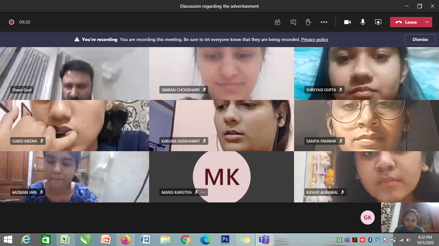Open the meeting chat conversation

pos(293,22)
